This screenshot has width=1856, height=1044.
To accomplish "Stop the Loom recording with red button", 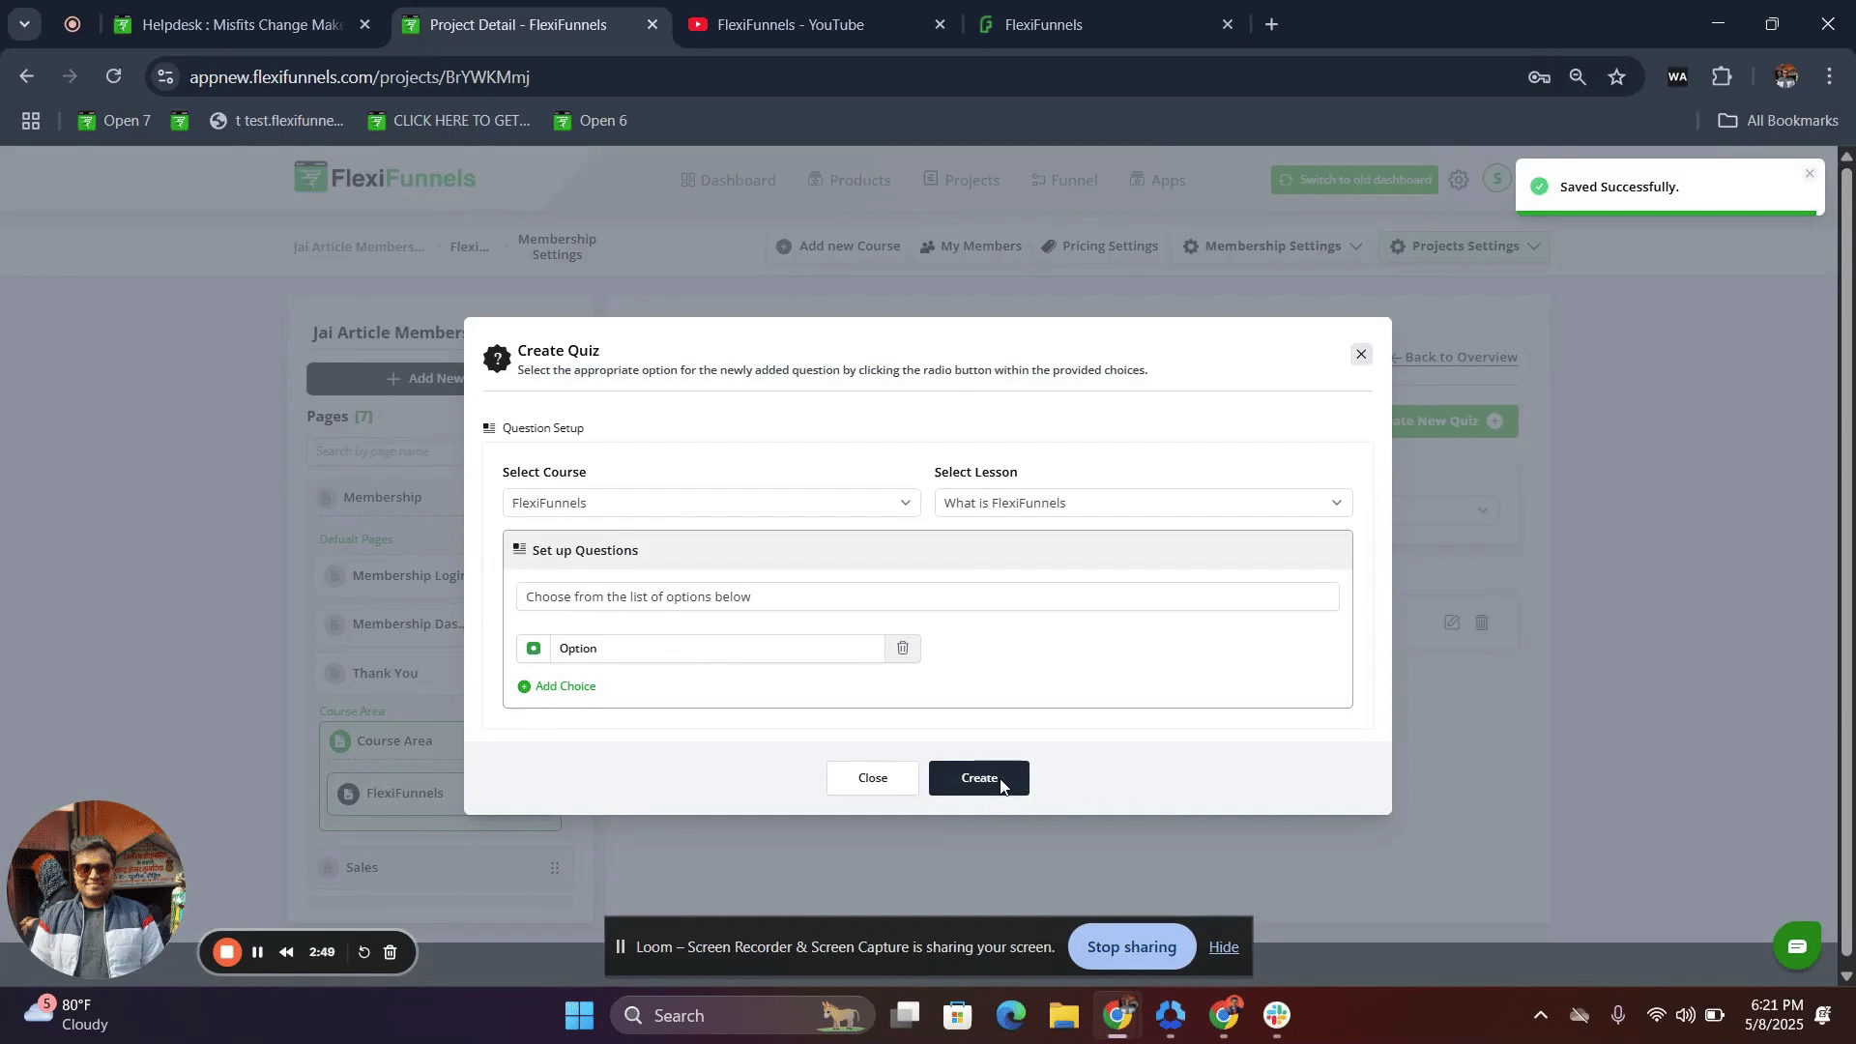I will (x=226, y=952).
